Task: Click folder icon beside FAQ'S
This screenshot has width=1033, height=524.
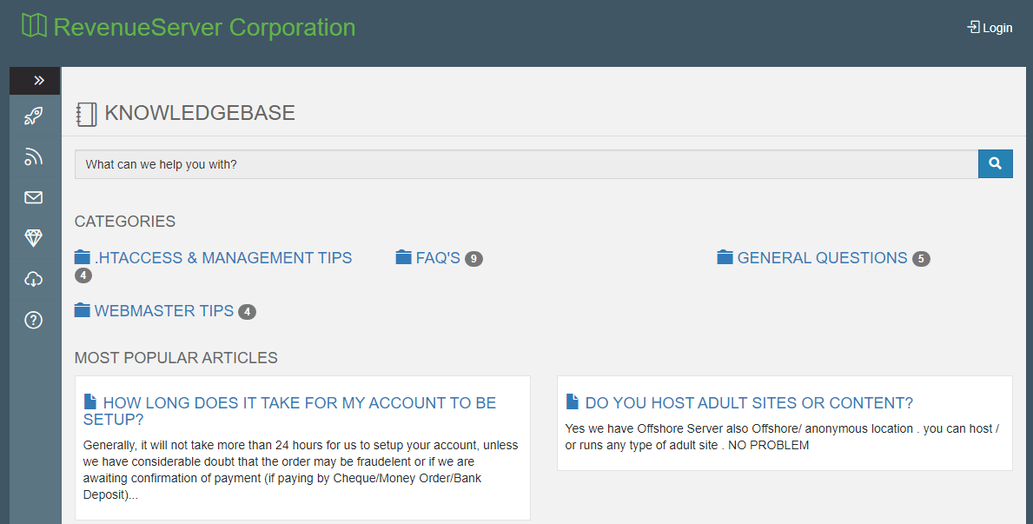Action: pos(404,257)
